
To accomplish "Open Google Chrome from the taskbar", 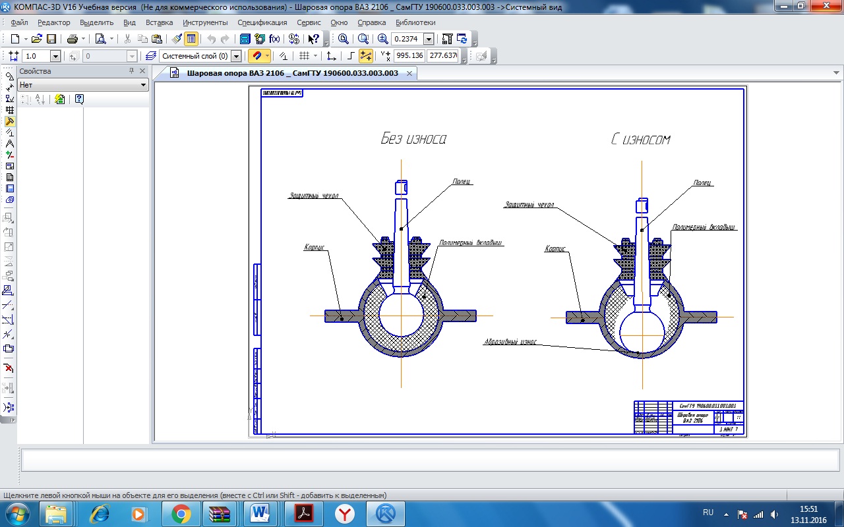I will coord(181,514).
